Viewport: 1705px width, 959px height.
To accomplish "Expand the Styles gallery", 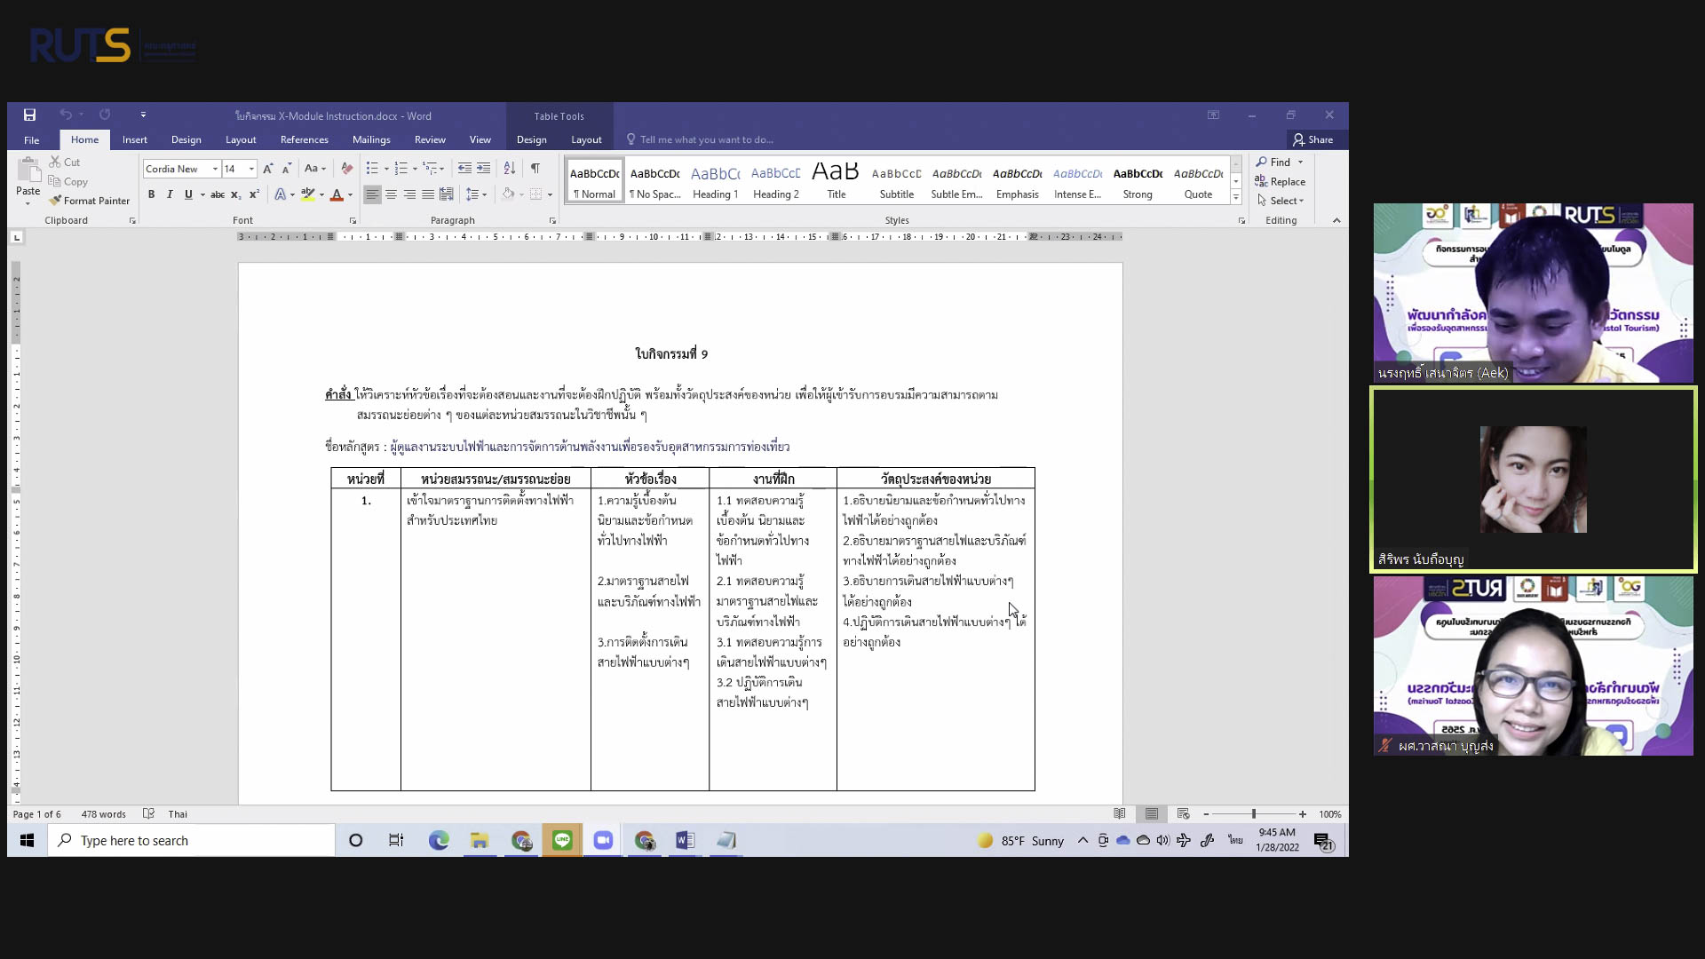I will (x=1235, y=197).
